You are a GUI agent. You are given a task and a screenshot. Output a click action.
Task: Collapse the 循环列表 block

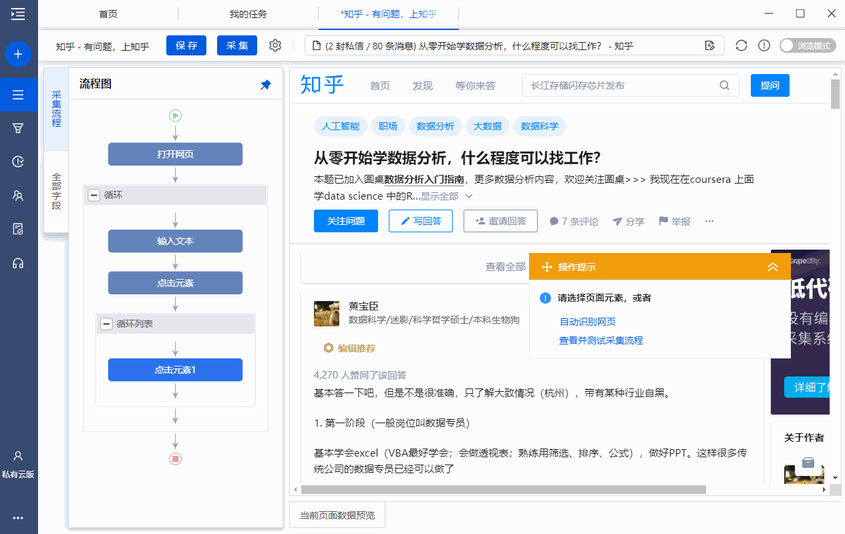coord(106,324)
